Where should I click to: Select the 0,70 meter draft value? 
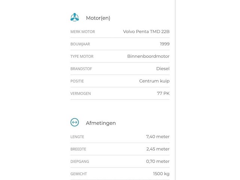coord(157,161)
